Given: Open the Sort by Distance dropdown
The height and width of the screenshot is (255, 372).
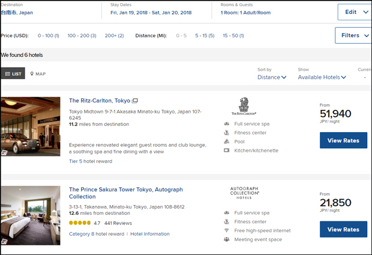Looking at the screenshot, I should click(x=272, y=77).
